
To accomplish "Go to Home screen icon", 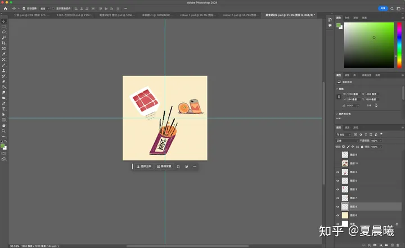I will 6,8.
